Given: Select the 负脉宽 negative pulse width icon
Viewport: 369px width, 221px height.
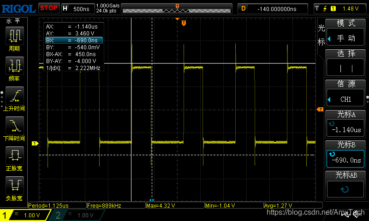Looking at the screenshot, I should [x=15, y=185].
